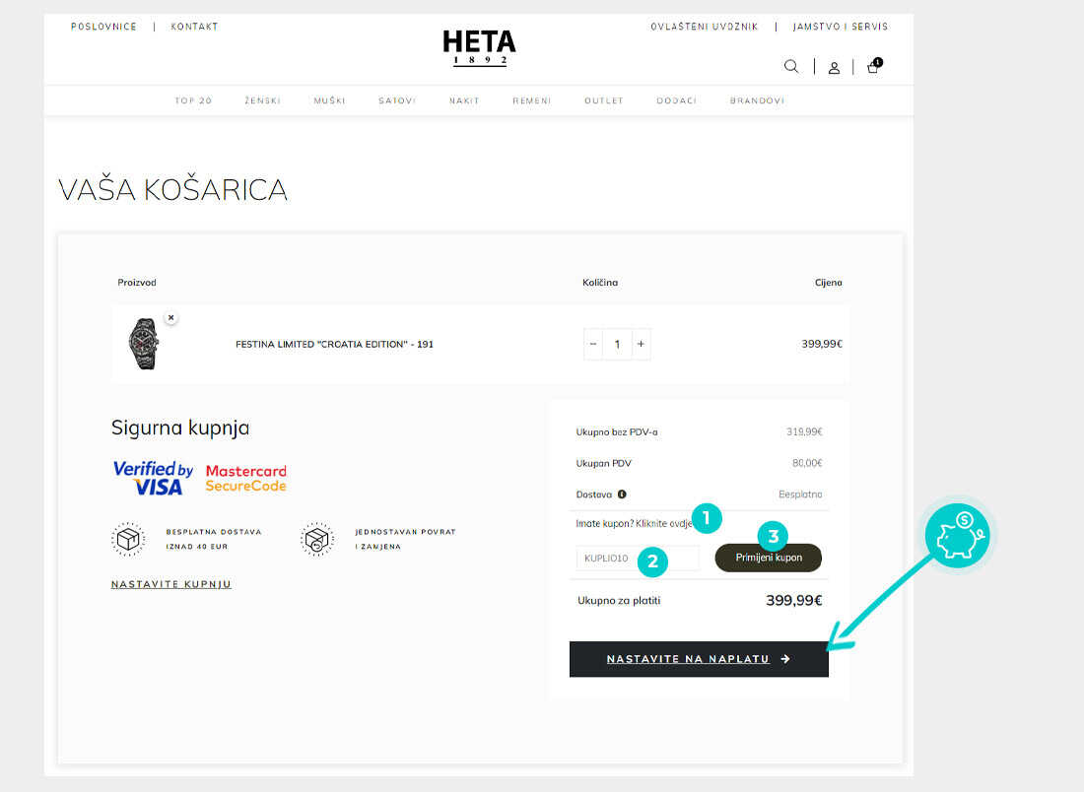The image size is (1084, 792).
Task: Open the BRANDOVI menu
Action: click(757, 100)
